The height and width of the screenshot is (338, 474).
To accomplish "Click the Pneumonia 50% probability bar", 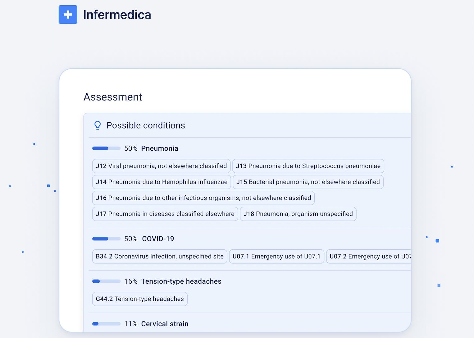I will pos(106,148).
